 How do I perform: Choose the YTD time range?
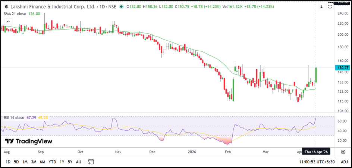[x=52, y=162]
